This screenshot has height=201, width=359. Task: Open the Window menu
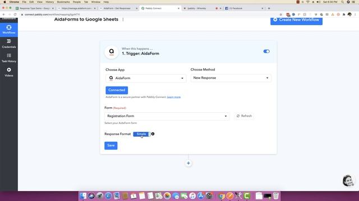96,2
